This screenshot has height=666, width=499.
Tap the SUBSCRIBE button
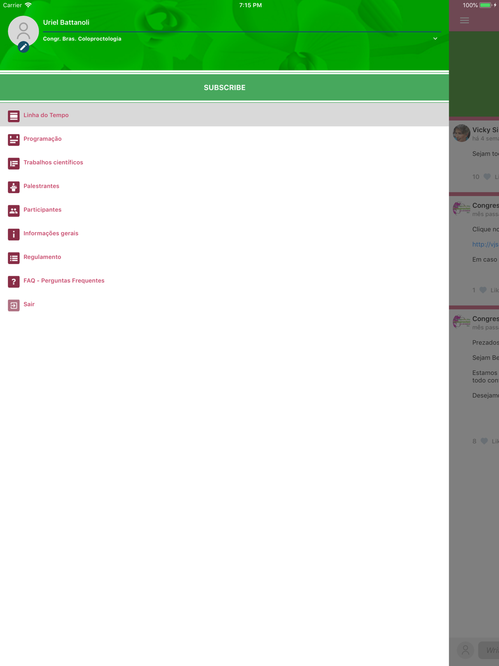point(225,87)
